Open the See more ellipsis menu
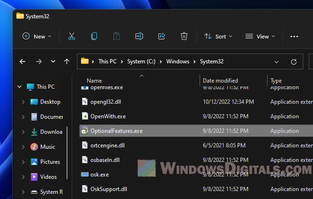This screenshot has width=313, height=199. click(294, 37)
